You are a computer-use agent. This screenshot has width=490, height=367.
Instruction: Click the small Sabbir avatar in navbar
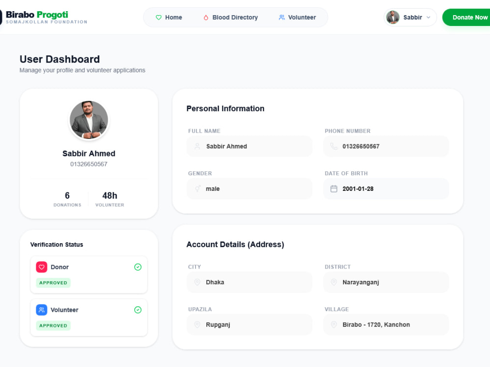coord(393,17)
